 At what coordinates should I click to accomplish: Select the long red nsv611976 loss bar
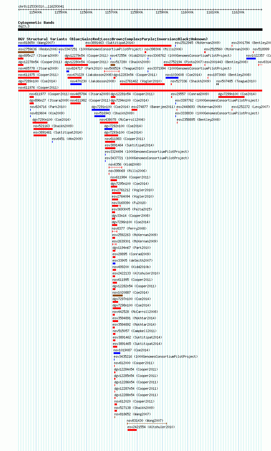140,91
